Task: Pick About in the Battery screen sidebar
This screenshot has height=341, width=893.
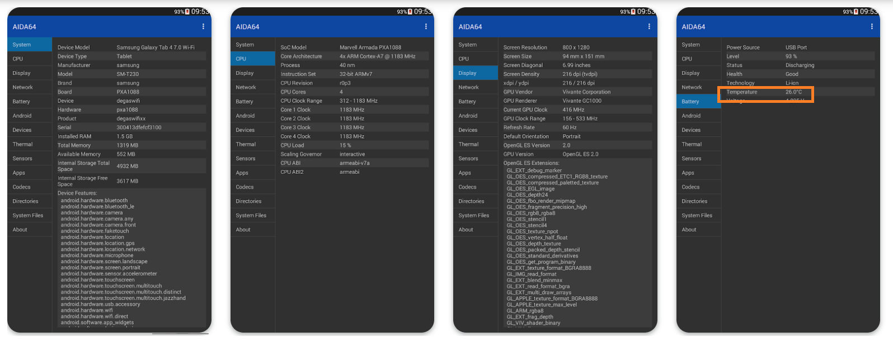Action: click(x=699, y=230)
